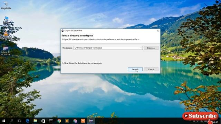Click 'Select a directory as workspace' heading
This screenshot has width=221, height=124.
point(77,36)
